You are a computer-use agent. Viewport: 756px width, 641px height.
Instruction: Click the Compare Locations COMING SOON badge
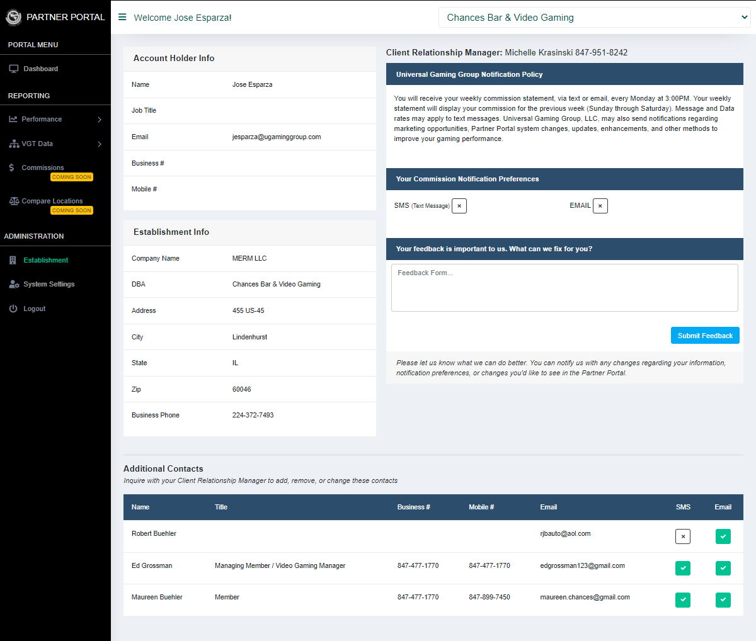click(72, 210)
